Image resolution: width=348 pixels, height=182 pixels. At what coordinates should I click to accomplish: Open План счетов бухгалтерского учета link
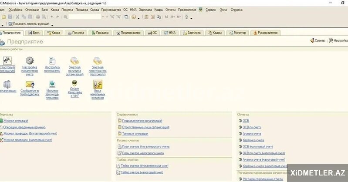coord(145,147)
